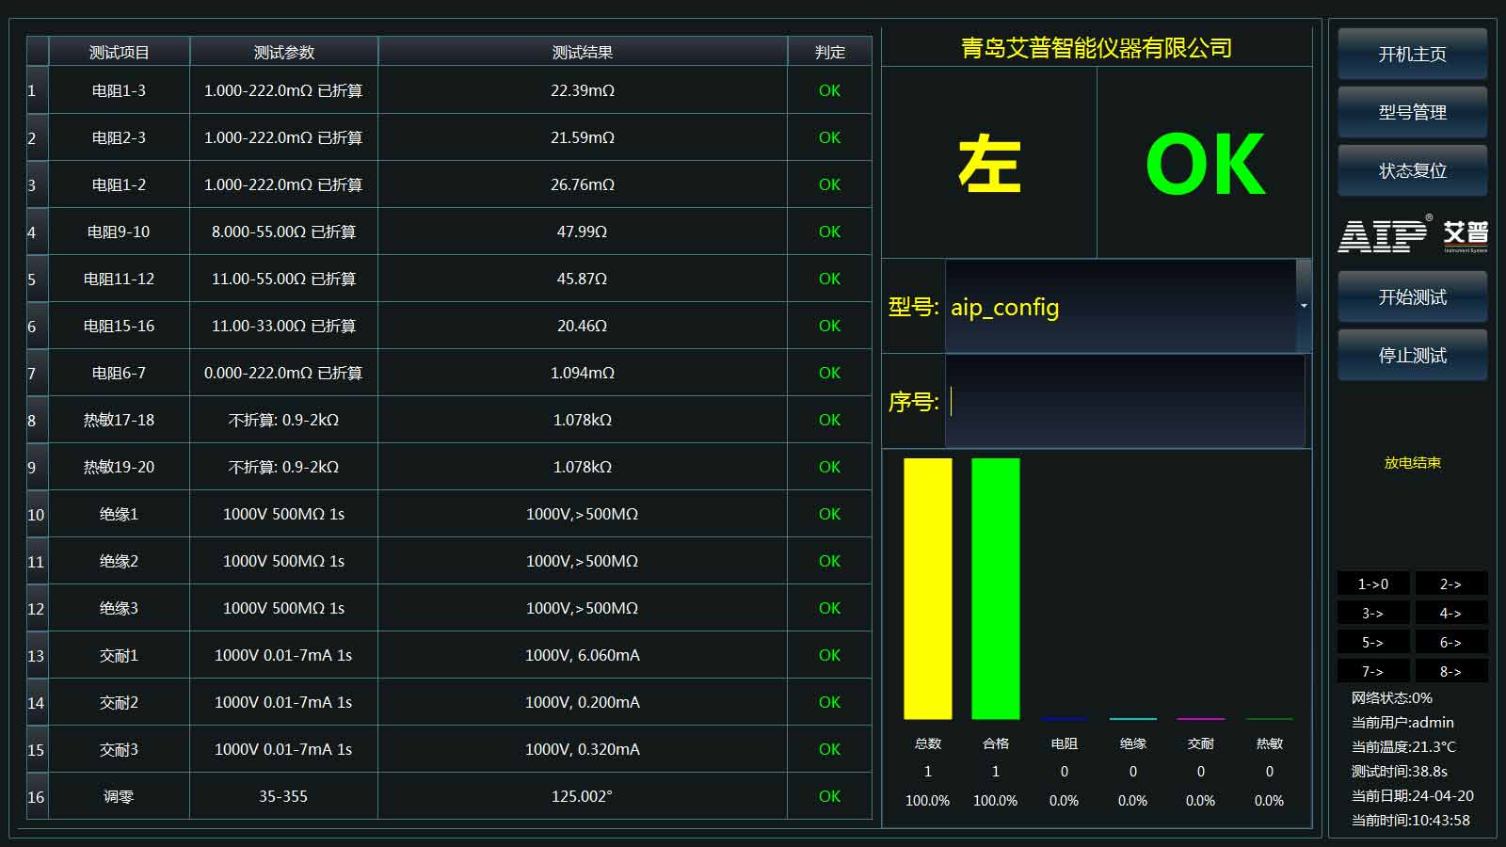The image size is (1506, 847).
Task: Click 开始测试 to start testing
Action: pos(1411,296)
